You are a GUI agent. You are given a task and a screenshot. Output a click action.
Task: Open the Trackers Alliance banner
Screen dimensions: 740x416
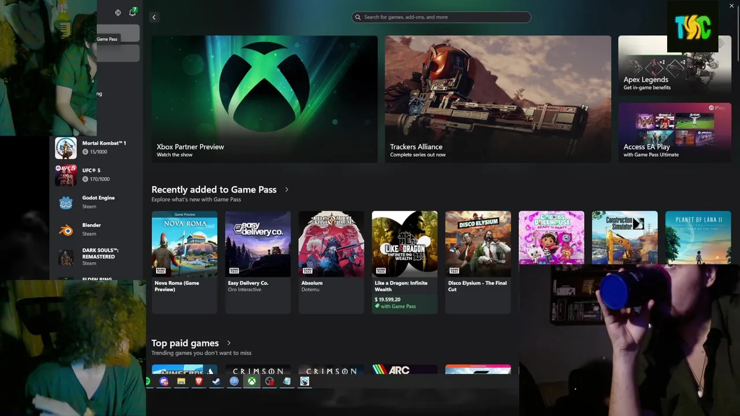[498, 99]
